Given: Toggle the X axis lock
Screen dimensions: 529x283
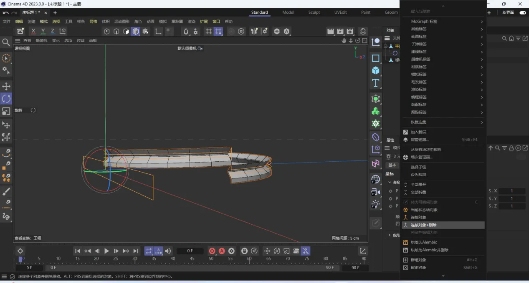Looking at the screenshot, I should [33, 31].
